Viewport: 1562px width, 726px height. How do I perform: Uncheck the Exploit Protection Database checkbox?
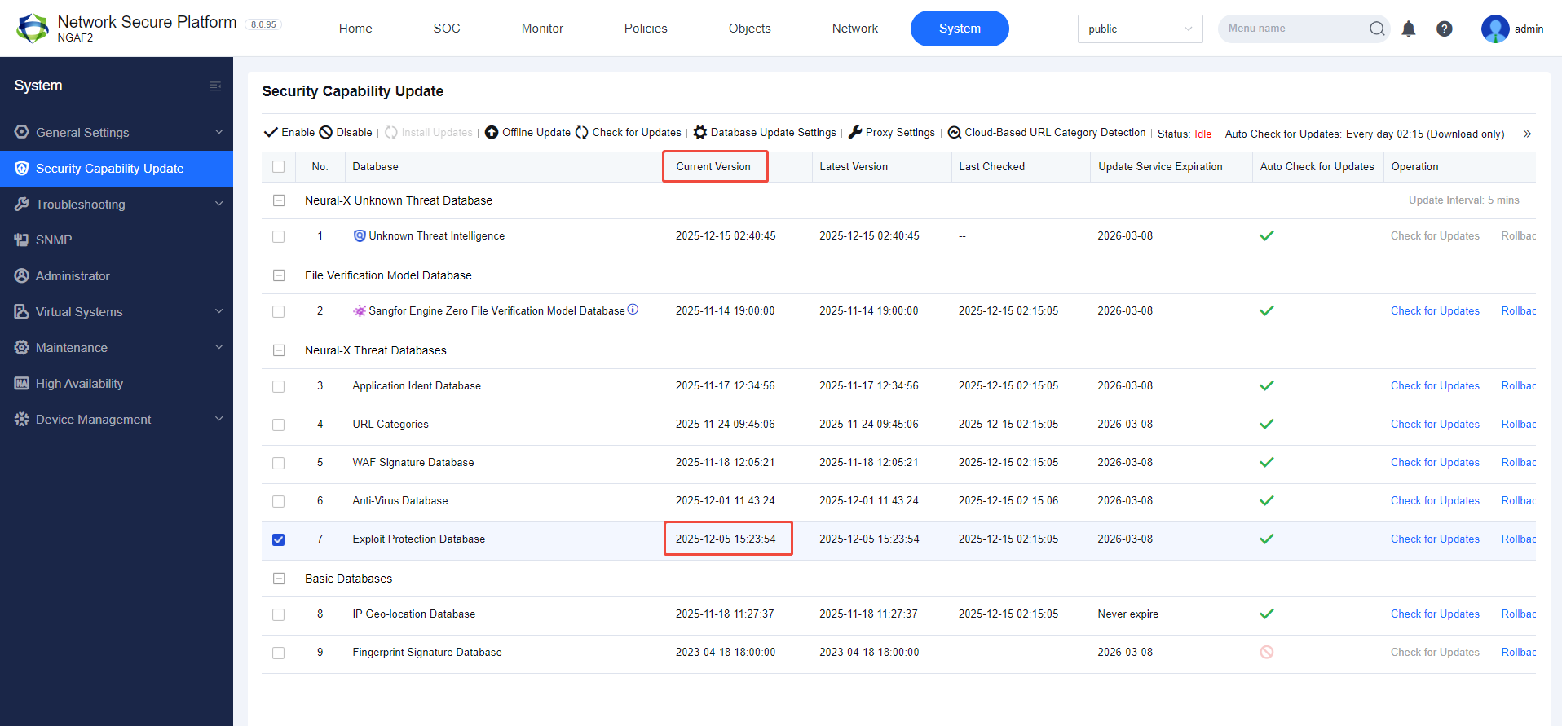click(x=279, y=539)
